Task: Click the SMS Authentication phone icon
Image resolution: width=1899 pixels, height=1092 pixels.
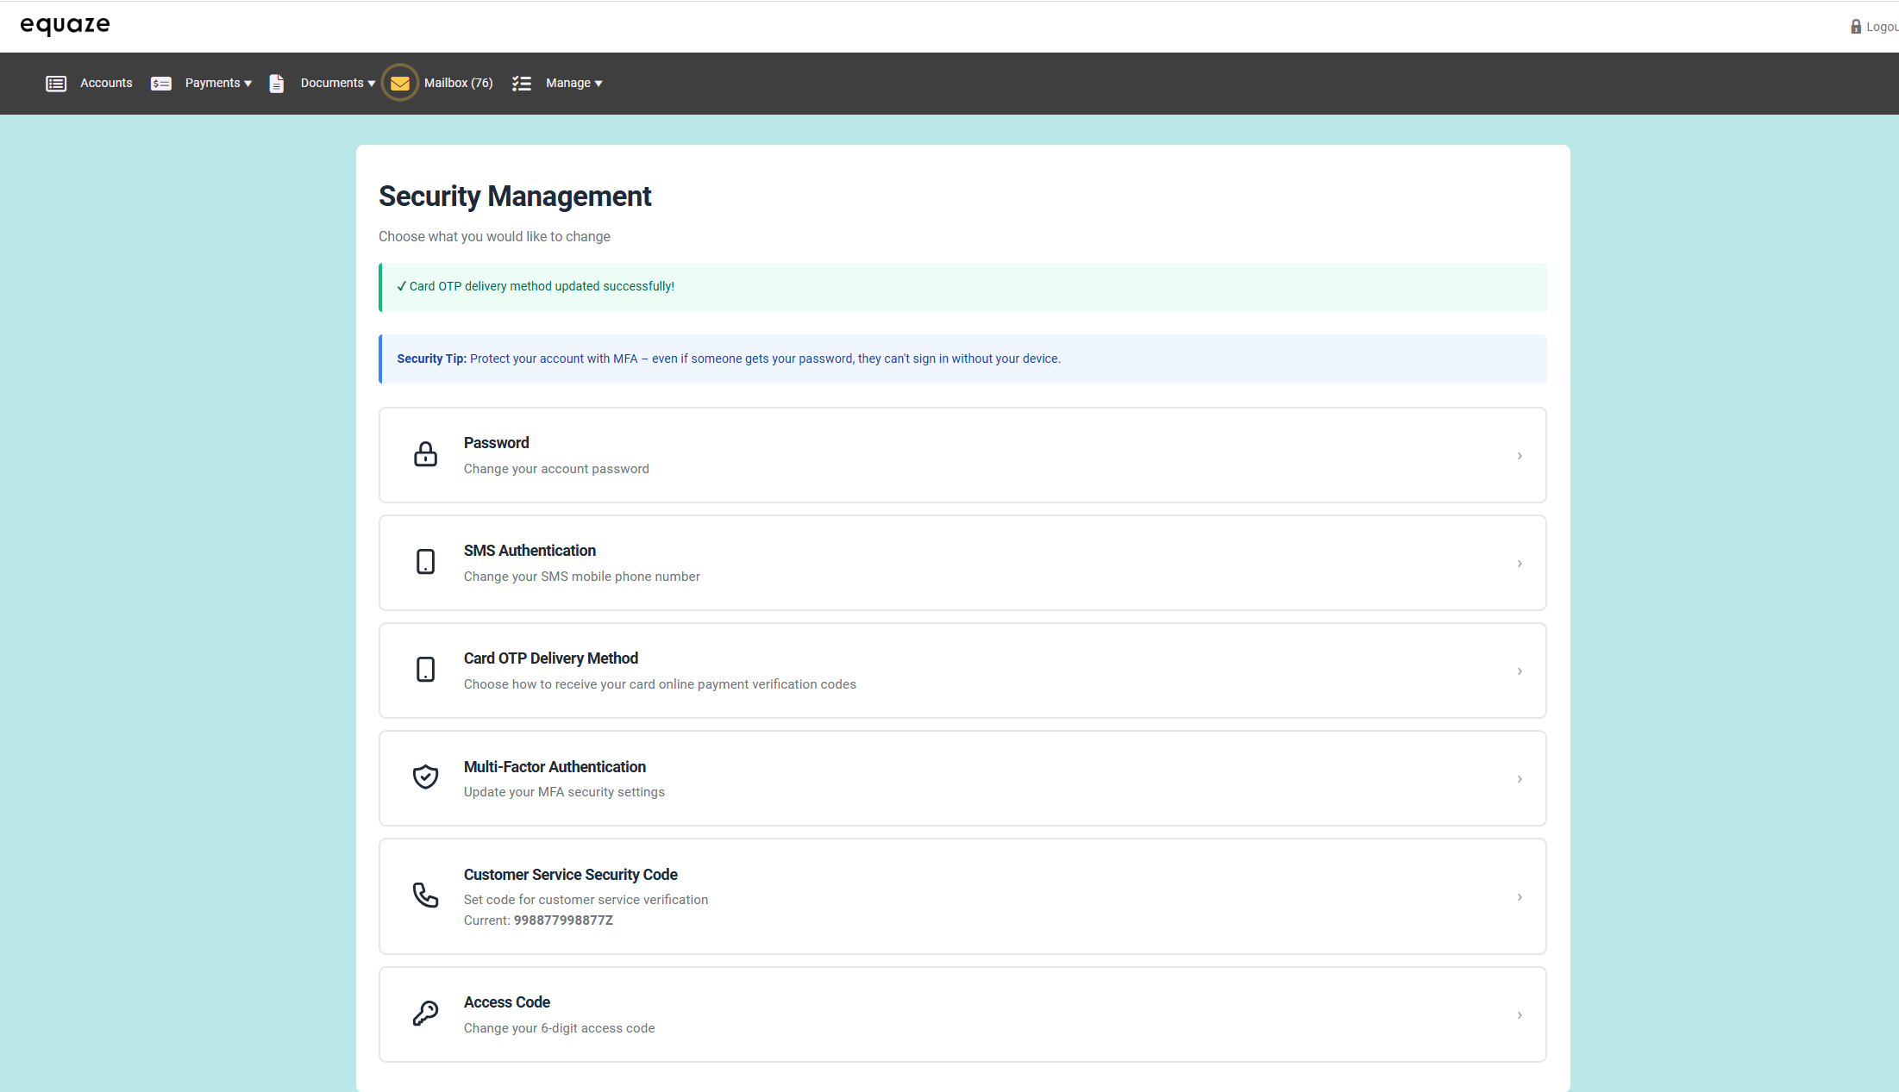Action: click(x=425, y=562)
